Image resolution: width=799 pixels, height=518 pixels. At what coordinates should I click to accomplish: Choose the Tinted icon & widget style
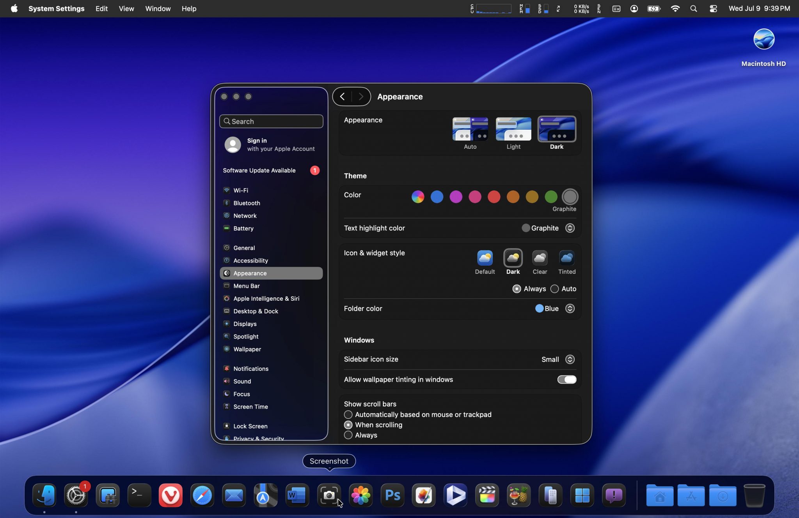pos(566,258)
